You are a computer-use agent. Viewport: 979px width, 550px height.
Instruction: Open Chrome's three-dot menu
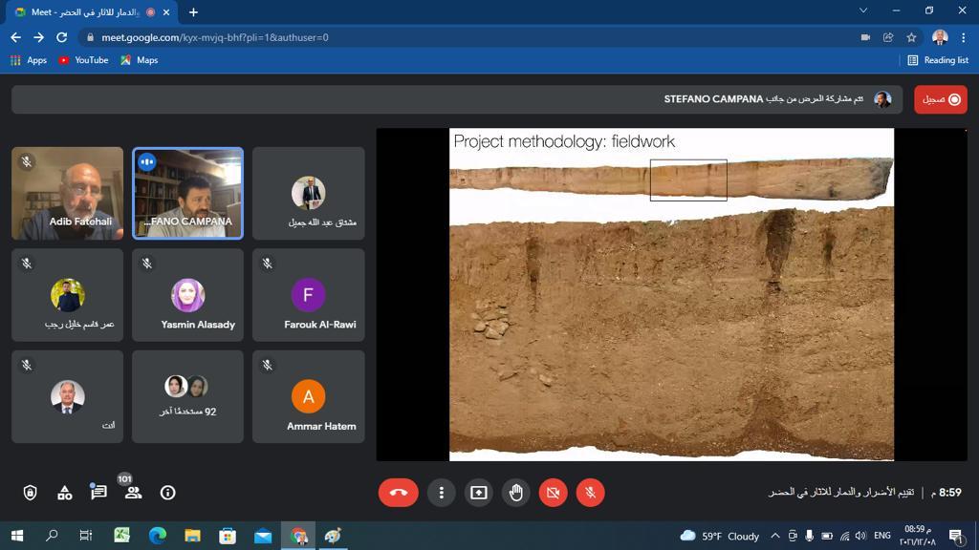965,37
